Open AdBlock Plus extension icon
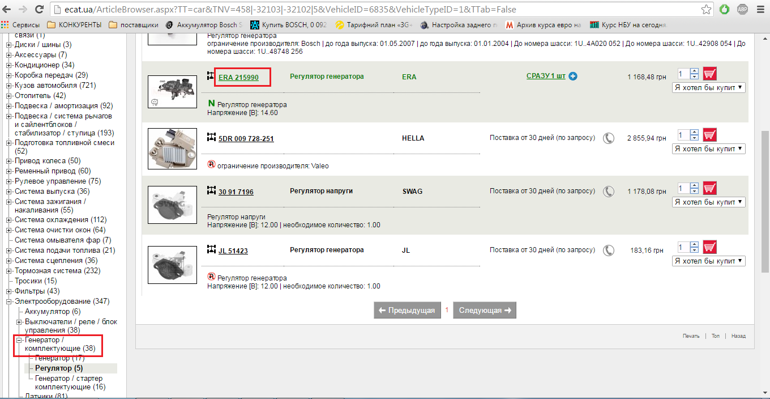This screenshot has width=770, height=399. (742, 10)
